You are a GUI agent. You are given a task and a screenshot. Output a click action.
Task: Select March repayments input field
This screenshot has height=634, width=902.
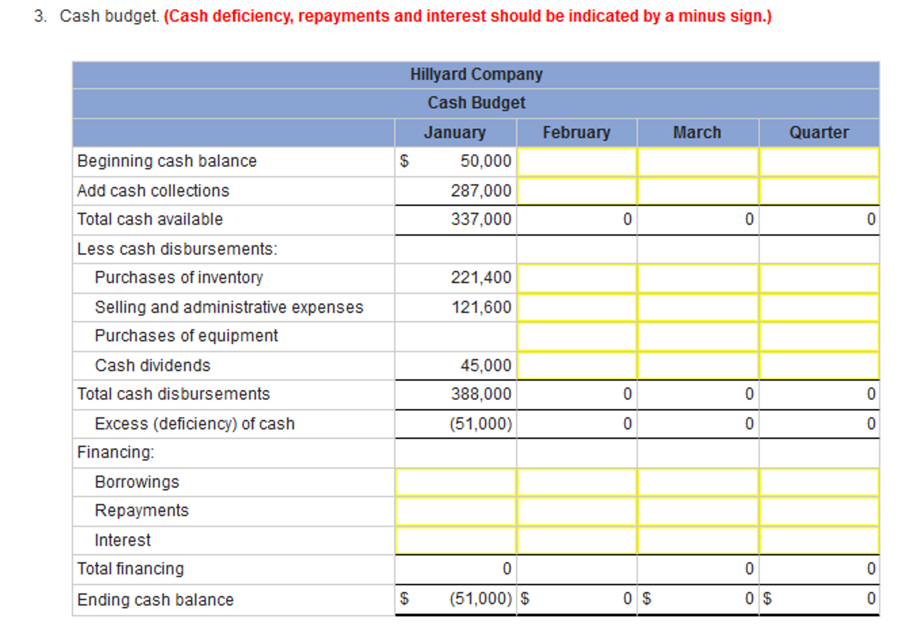pos(697,511)
